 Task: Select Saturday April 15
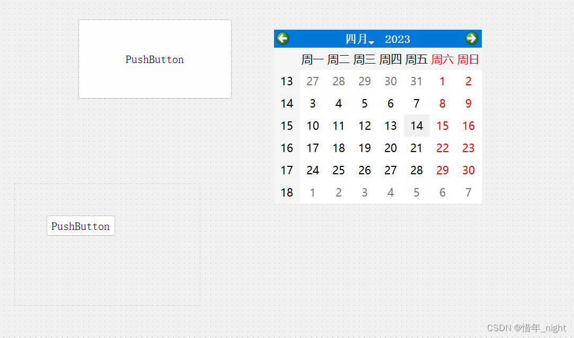pyautogui.click(x=443, y=126)
